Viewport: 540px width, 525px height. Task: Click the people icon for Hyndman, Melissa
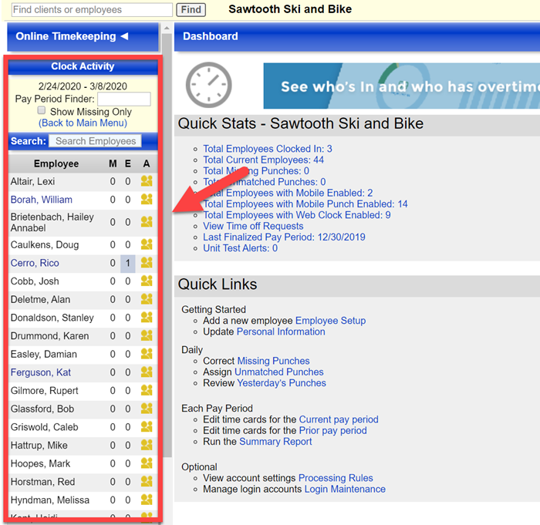[x=147, y=500]
